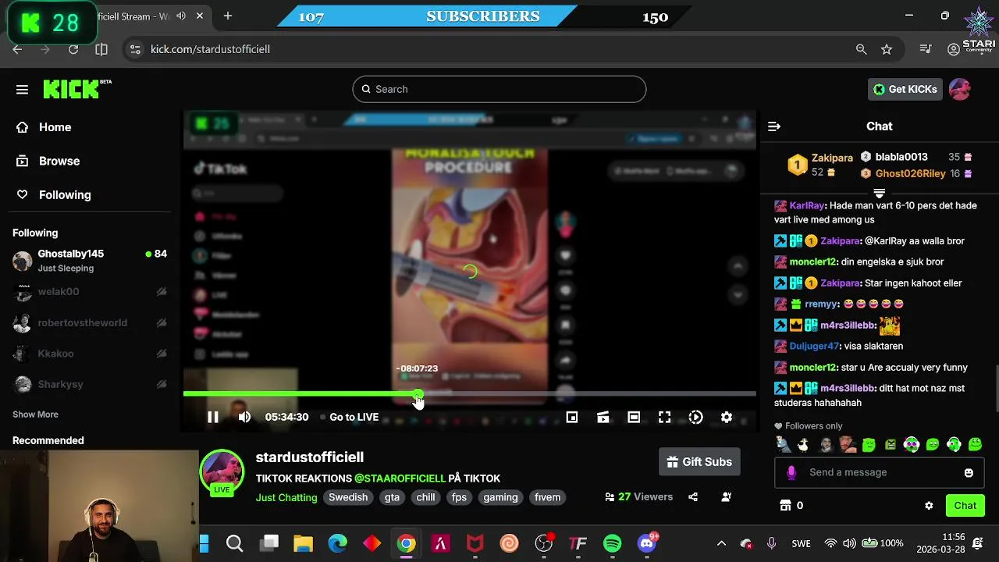999x562 pixels.
Task: Focus the Send a message field
Action: click(x=880, y=472)
